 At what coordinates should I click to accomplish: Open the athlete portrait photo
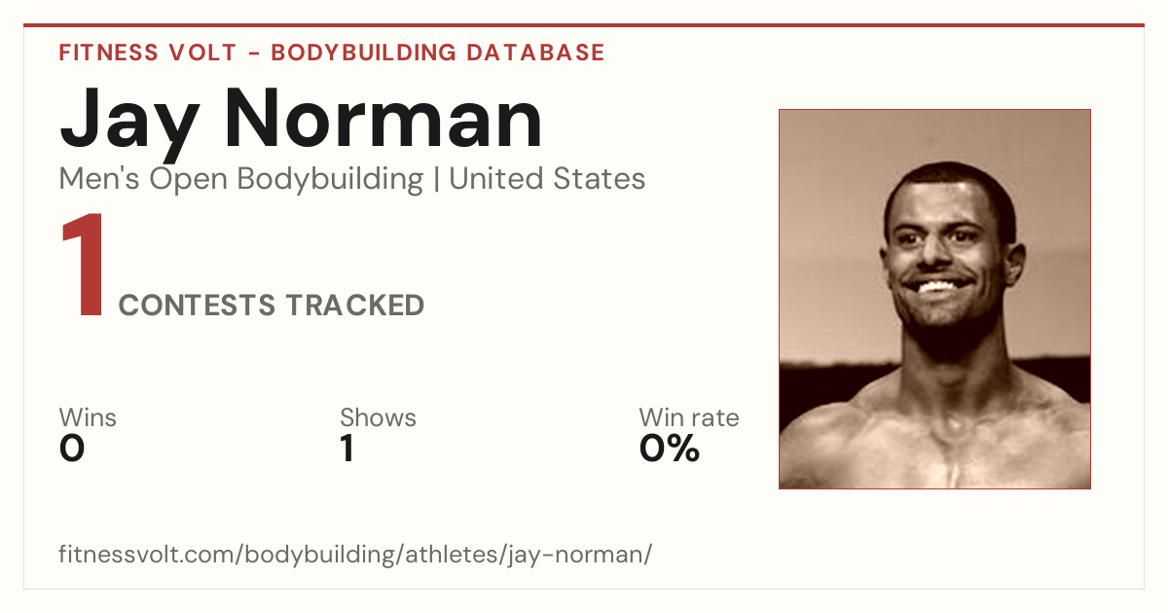tap(934, 299)
